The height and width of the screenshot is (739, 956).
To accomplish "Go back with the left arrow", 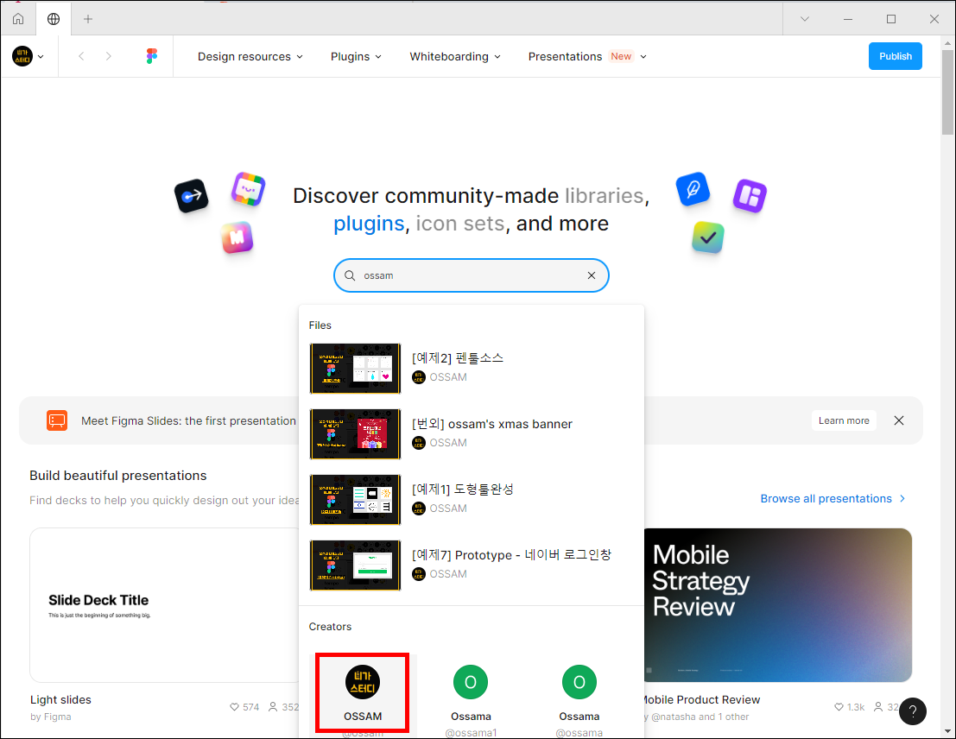I will (x=81, y=56).
